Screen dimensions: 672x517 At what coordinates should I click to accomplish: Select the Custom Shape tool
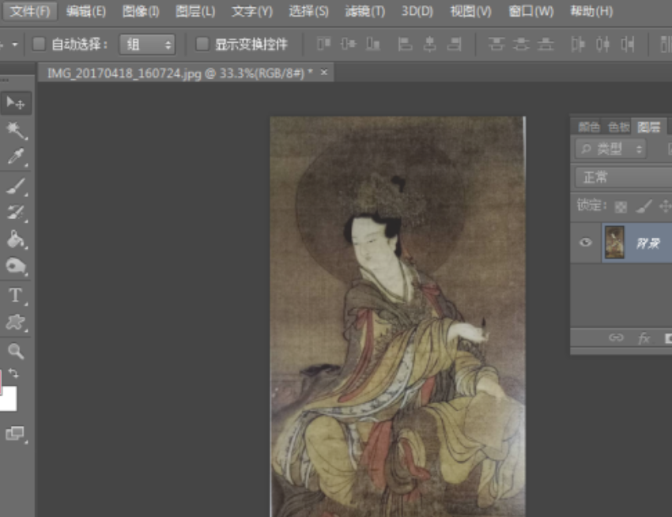(x=16, y=323)
